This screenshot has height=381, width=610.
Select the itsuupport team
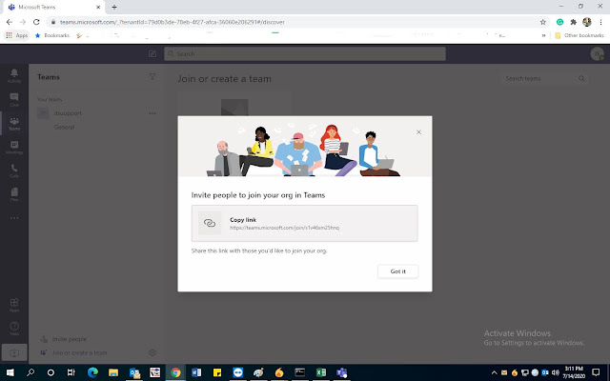[x=68, y=113]
